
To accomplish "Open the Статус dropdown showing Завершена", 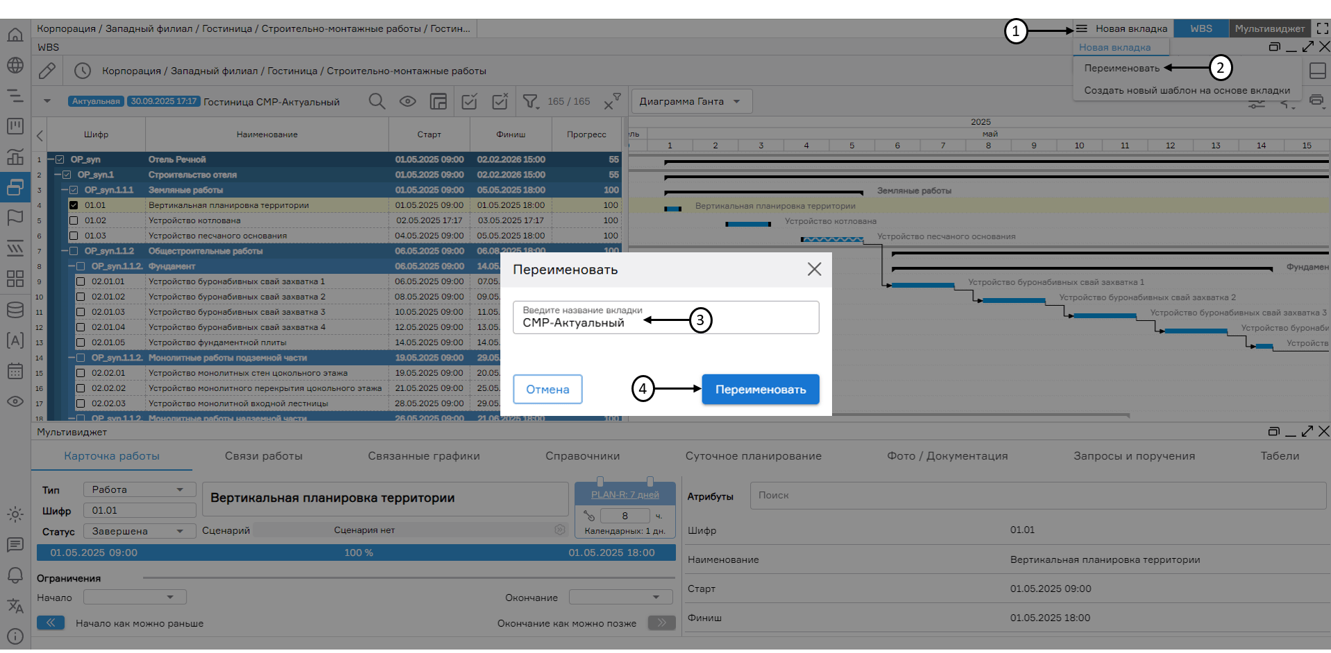I will (x=138, y=530).
